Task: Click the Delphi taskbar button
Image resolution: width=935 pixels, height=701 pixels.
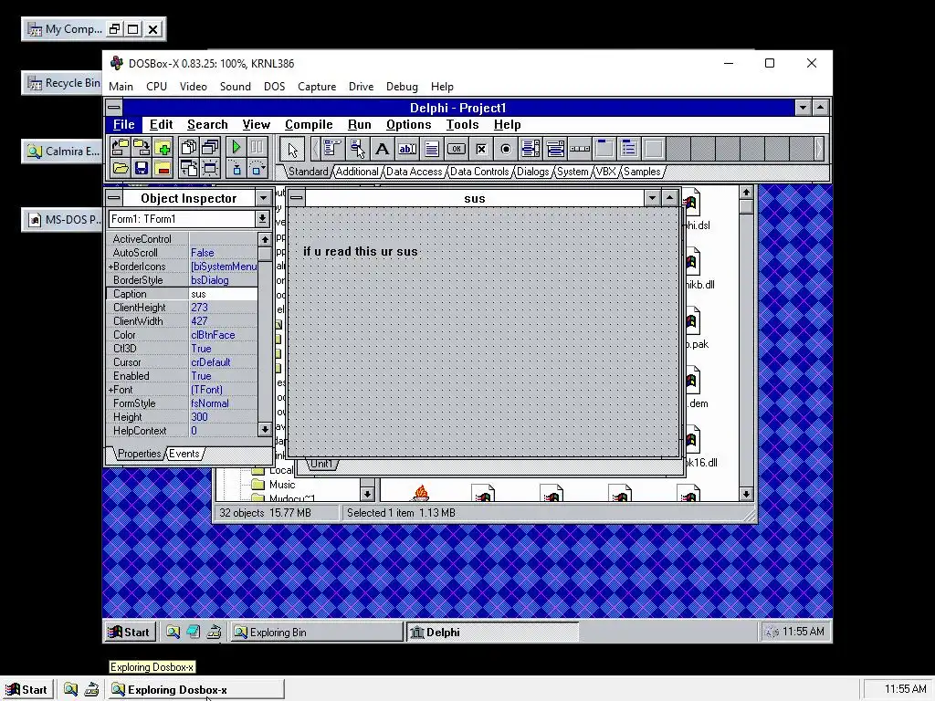Action: pos(492,632)
